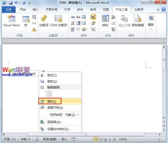Click the pause recording icon in 代码 group
168x143 pixels.
click(x=34, y=23)
